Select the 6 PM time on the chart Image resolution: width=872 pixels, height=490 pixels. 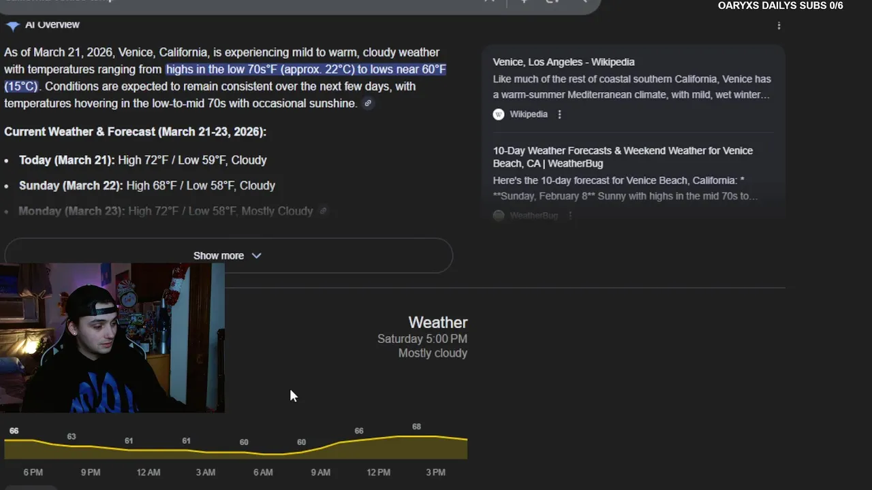33,472
